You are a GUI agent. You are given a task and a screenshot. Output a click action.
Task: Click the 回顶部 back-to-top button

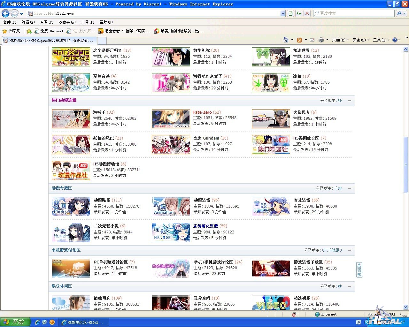[359, 270]
